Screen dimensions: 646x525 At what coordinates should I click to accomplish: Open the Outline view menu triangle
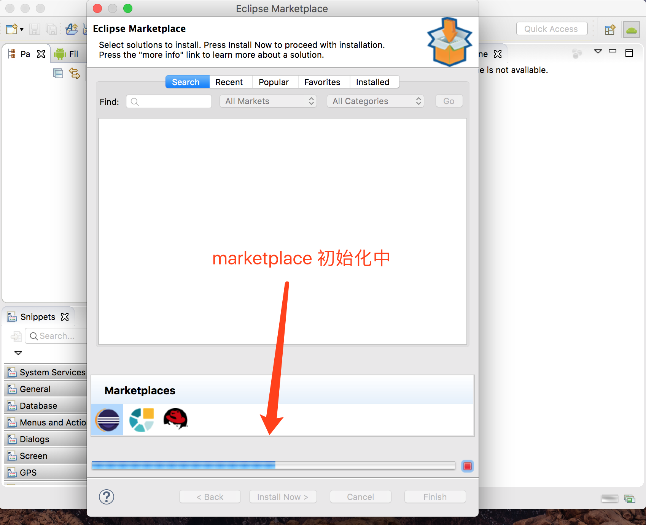coord(598,51)
